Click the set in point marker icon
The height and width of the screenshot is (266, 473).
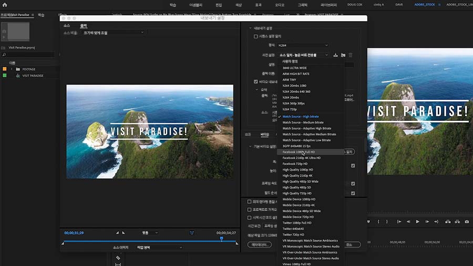117,232
